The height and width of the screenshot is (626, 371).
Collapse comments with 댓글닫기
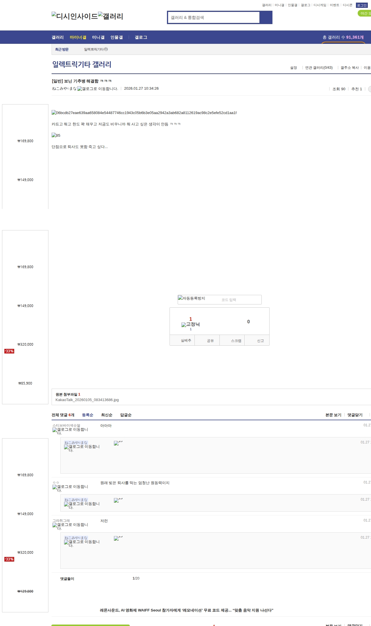pos(355,415)
